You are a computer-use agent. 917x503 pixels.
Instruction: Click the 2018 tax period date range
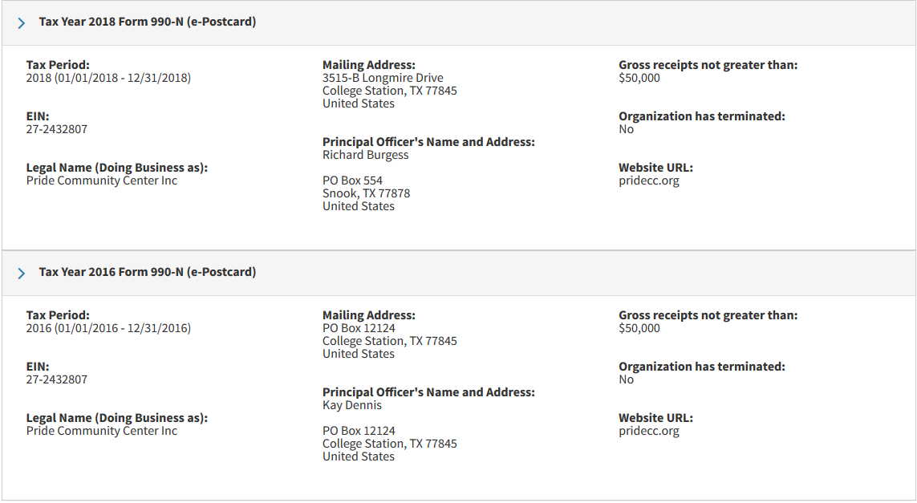point(108,78)
